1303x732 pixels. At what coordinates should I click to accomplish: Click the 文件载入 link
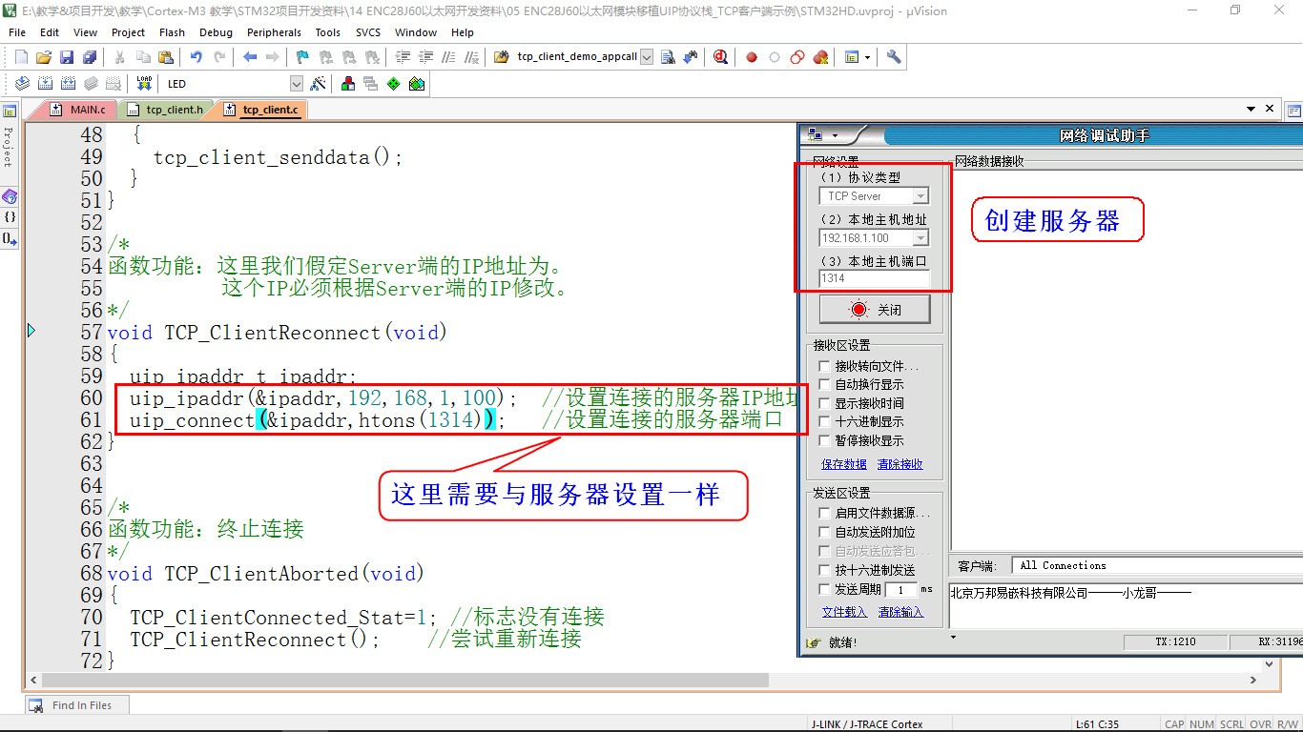tap(845, 612)
